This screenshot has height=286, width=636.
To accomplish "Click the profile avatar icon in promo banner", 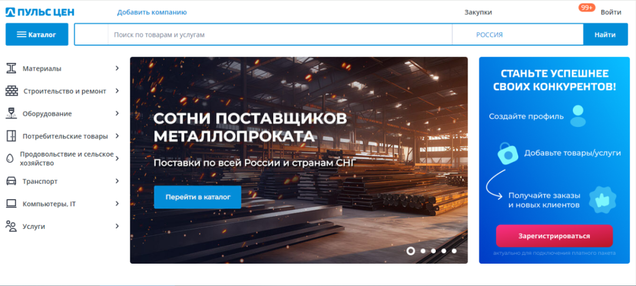I will coord(578,116).
